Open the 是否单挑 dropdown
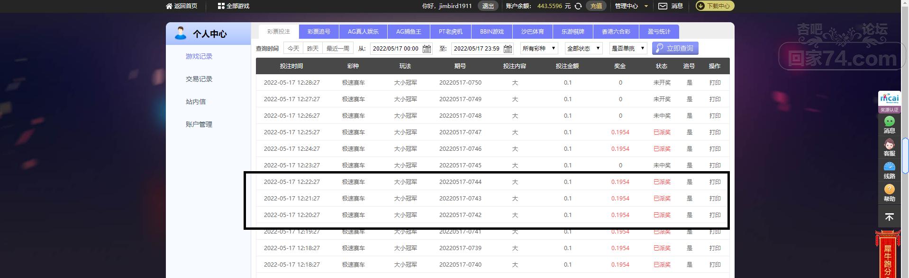The width and height of the screenshot is (909, 278). (628, 49)
